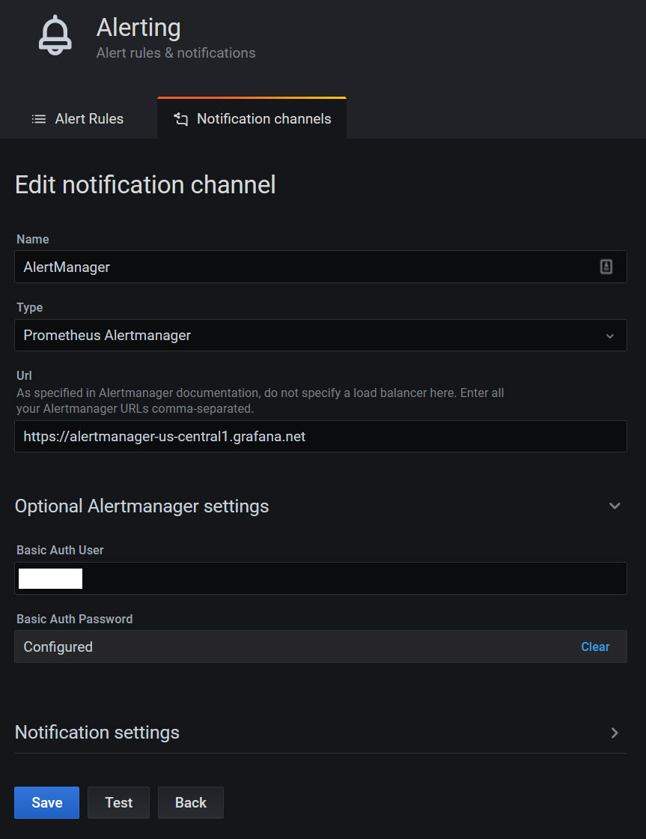
Task: Click the contact card icon in Name field
Action: (606, 267)
